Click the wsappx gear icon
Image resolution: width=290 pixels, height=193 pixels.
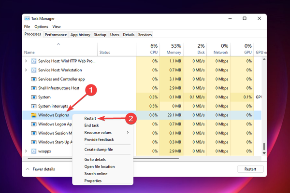click(34, 151)
